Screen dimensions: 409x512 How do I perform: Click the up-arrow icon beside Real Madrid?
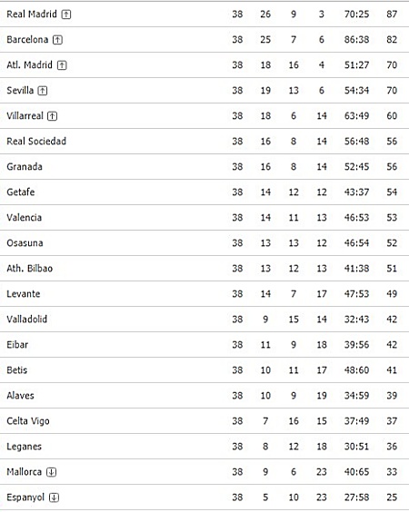tap(66, 15)
